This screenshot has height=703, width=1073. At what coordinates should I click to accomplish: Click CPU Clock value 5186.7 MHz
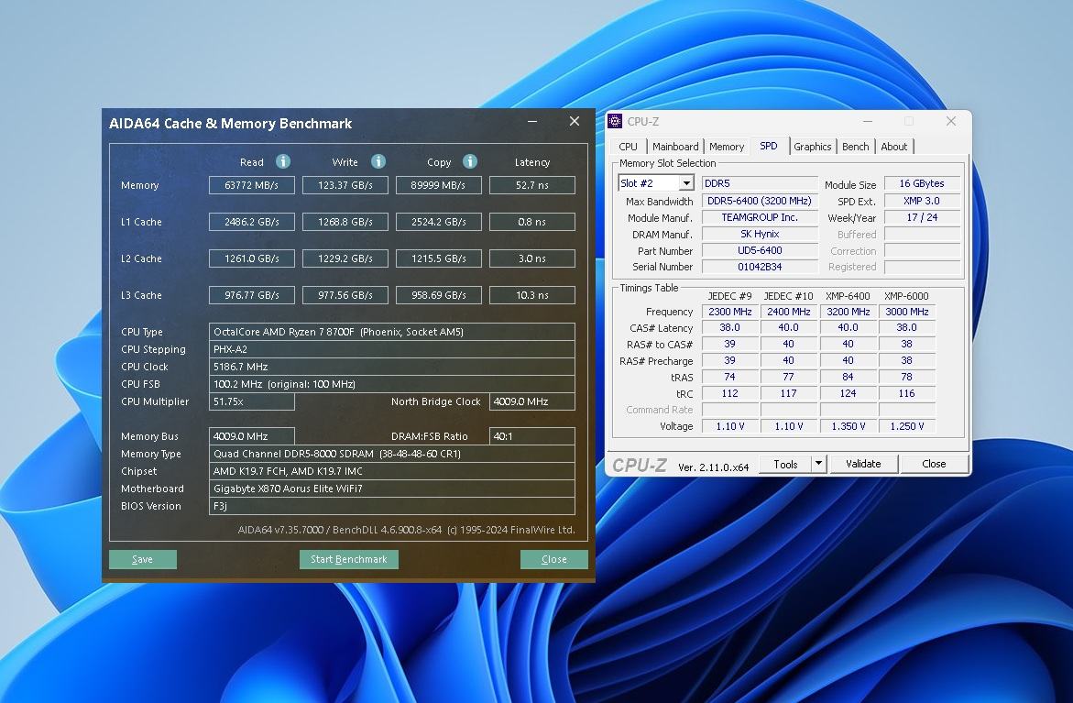coord(391,367)
